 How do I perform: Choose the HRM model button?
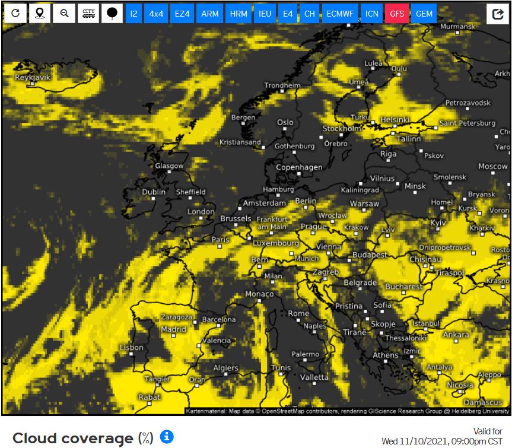pos(238,14)
